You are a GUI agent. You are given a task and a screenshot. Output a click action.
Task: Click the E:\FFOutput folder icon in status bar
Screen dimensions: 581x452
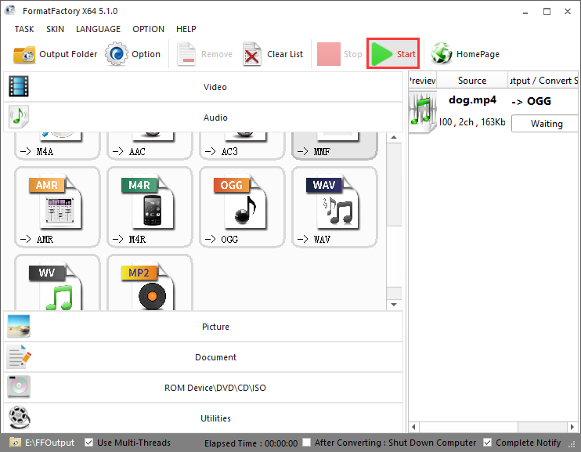15,443
